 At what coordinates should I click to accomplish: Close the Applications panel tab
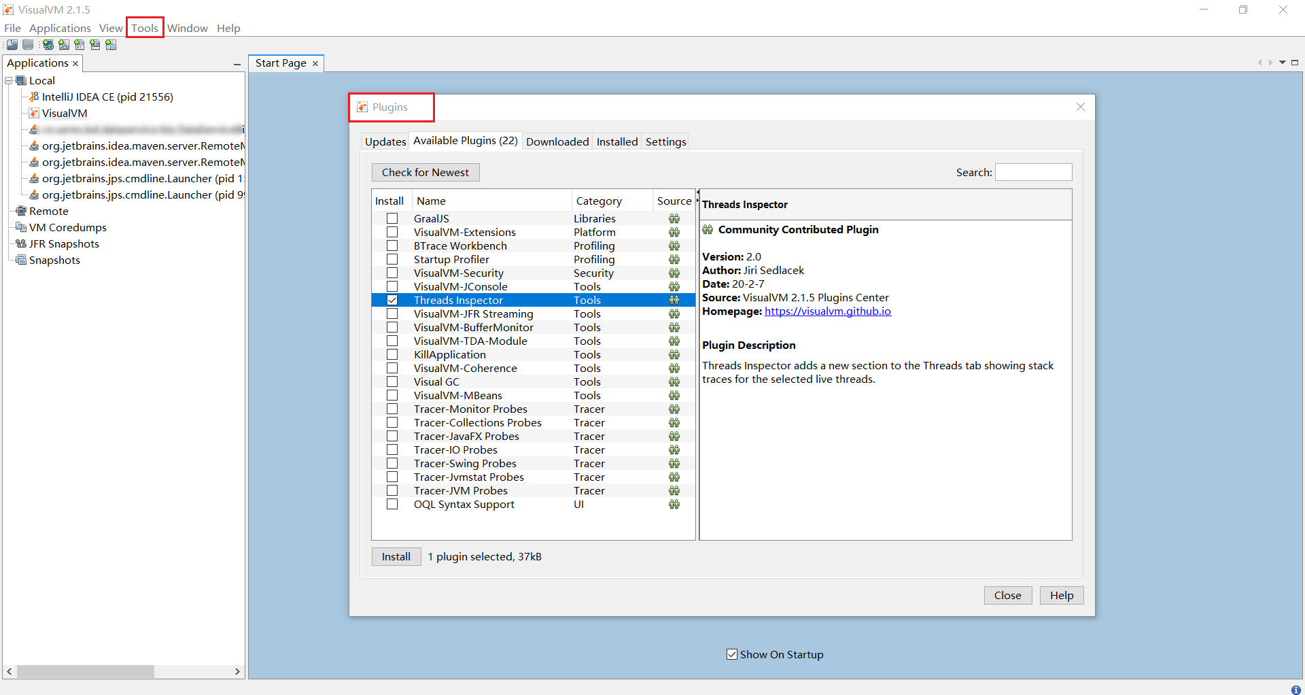tap(75, 63)
